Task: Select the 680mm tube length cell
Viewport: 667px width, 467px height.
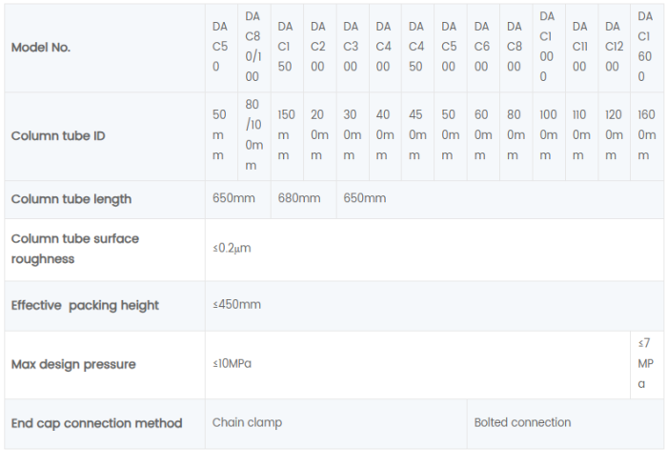Action: pyautogui.click(x=298, y=198)
